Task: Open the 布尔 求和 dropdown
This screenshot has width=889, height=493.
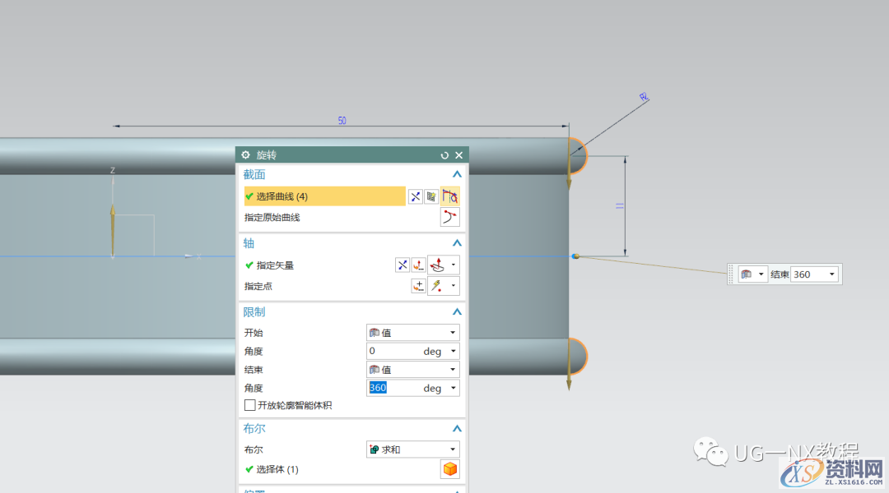Action: [x=412, y=449]
